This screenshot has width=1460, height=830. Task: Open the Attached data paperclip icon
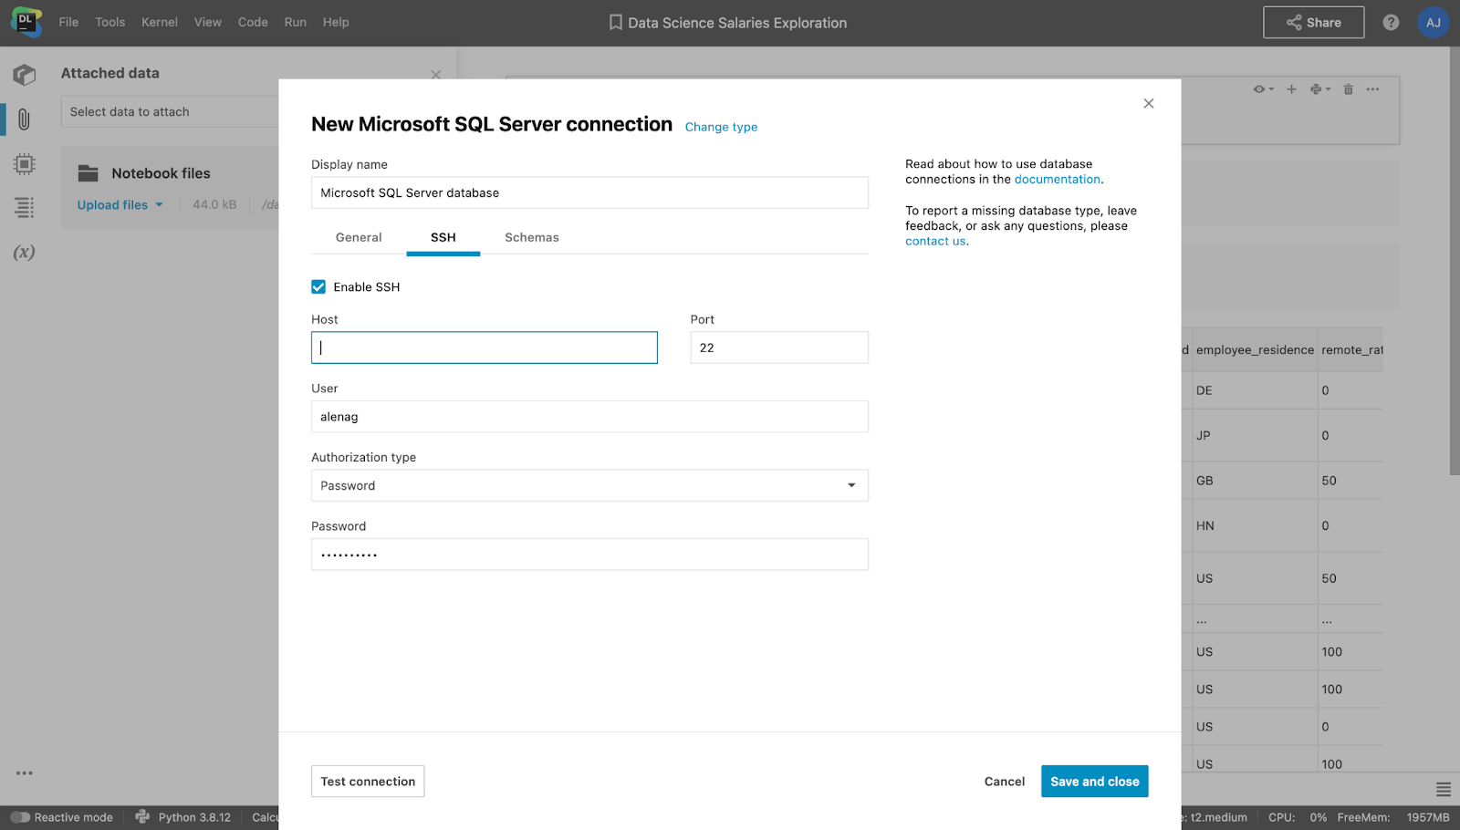pos(25,119)
